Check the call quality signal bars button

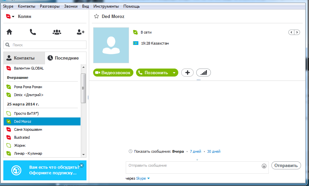coord(204,73)
